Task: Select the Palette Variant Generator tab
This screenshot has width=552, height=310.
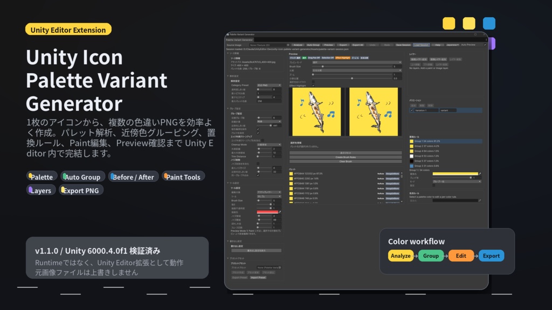Action: [x=239, y=40]
